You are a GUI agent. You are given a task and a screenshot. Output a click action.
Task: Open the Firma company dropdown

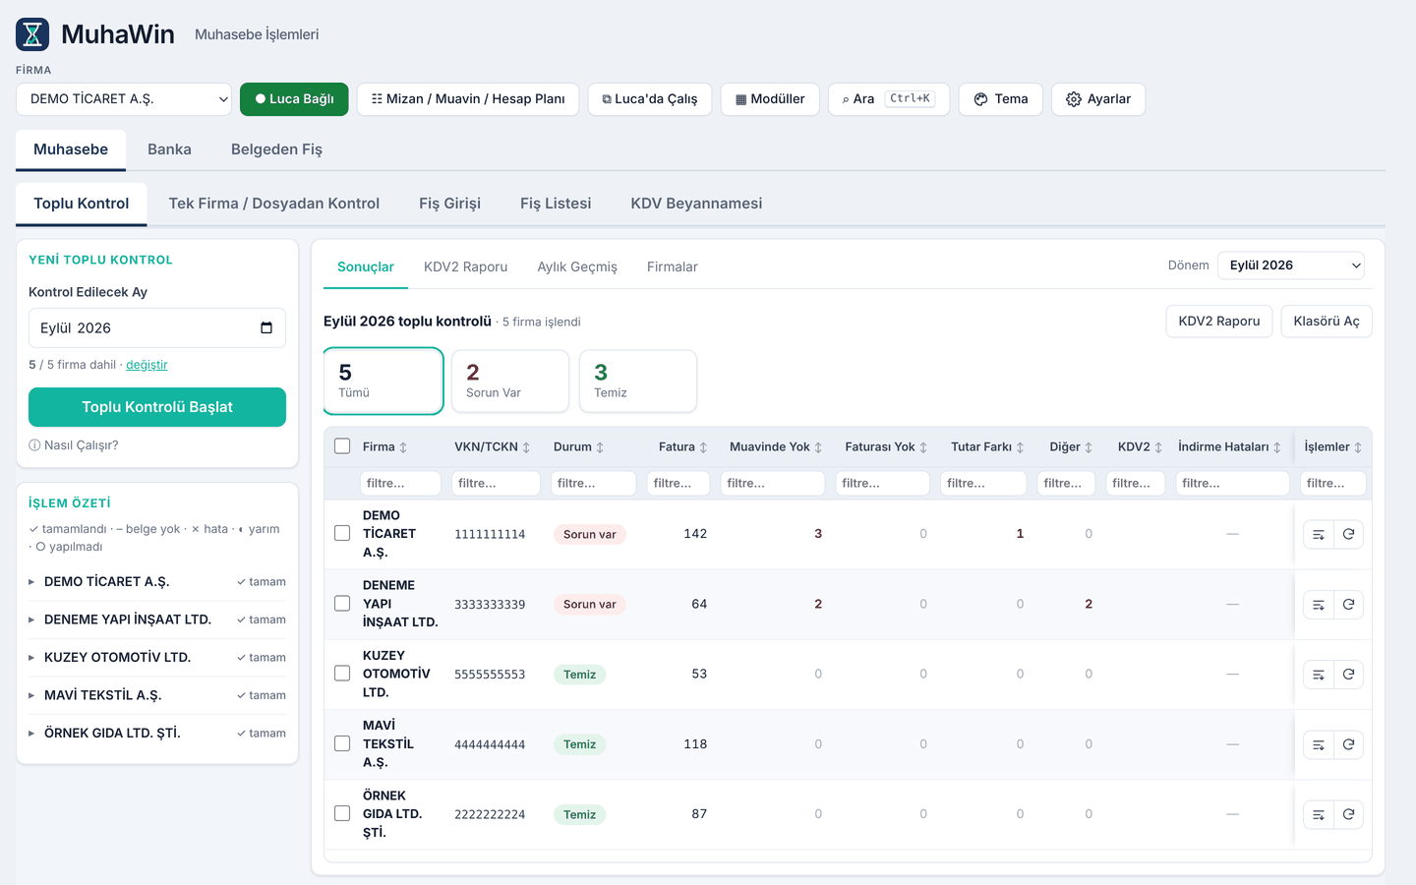point(124,99)
